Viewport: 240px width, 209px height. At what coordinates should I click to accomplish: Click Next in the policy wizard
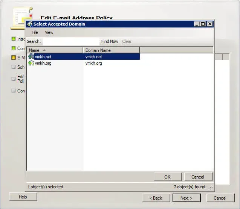tap(186, 198)
